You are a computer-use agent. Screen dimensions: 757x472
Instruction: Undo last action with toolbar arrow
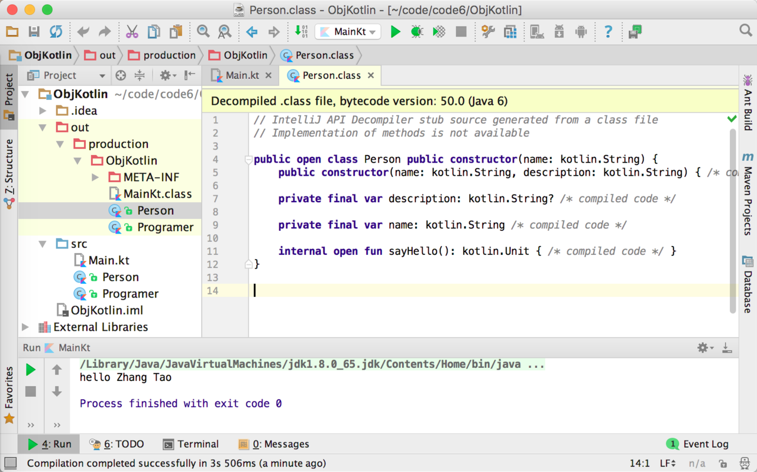83,32
